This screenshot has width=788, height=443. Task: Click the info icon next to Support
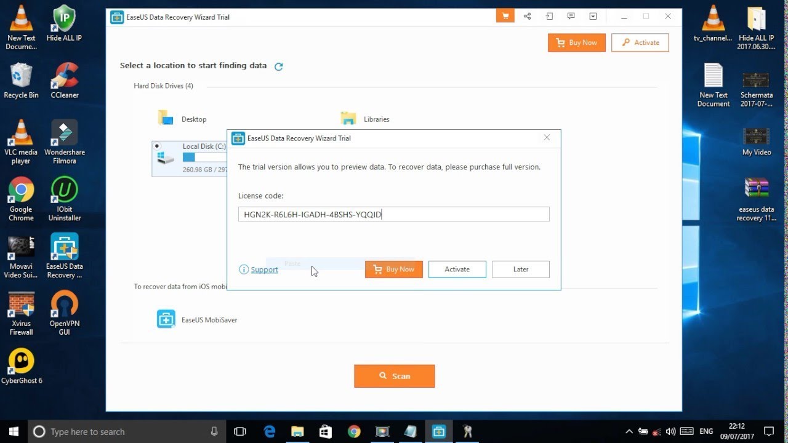[244, 269]
